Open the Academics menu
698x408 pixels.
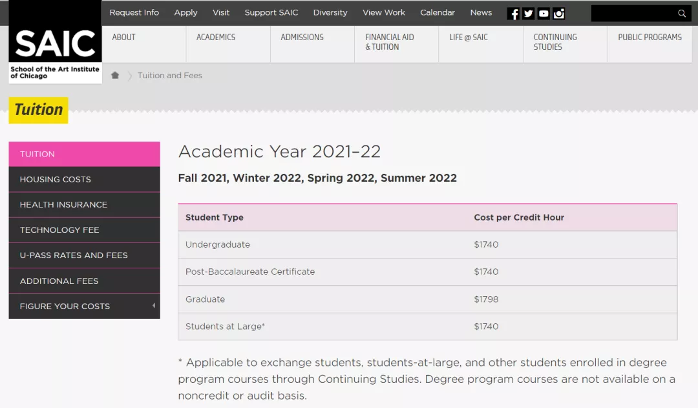(228, 44)
